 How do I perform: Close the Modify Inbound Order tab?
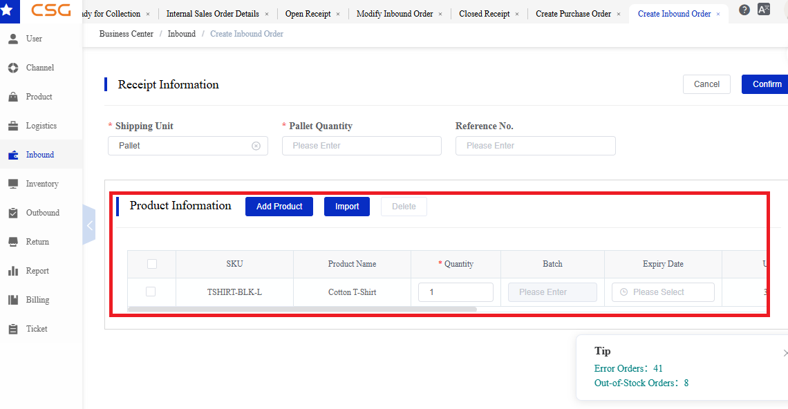click(440, 14)
